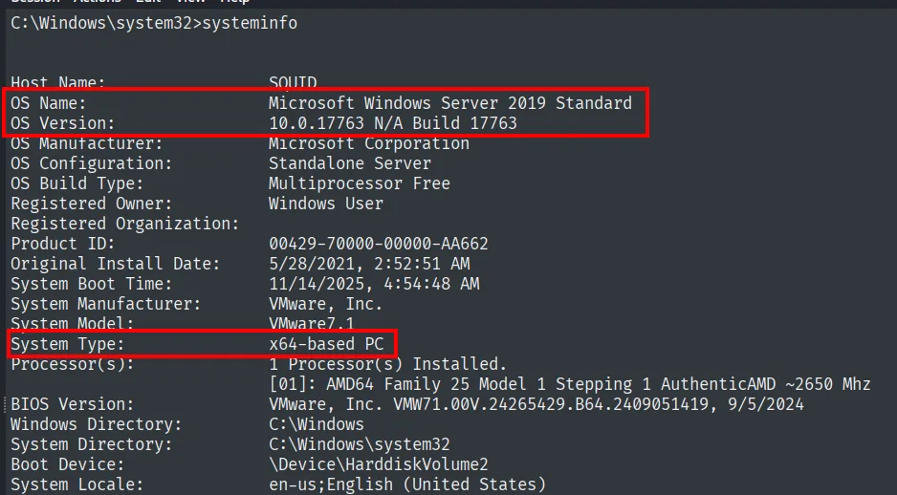Click the 'Registered Owner:' label

(x=92, y=204)
